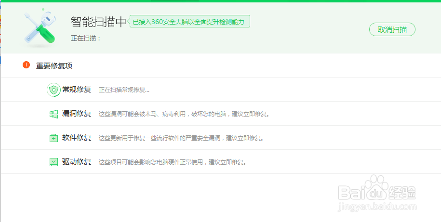Viewport: 441px width, 222px height.
Task: Click the 漏洞修复 Windows logo icon
Action: (53, 114)
